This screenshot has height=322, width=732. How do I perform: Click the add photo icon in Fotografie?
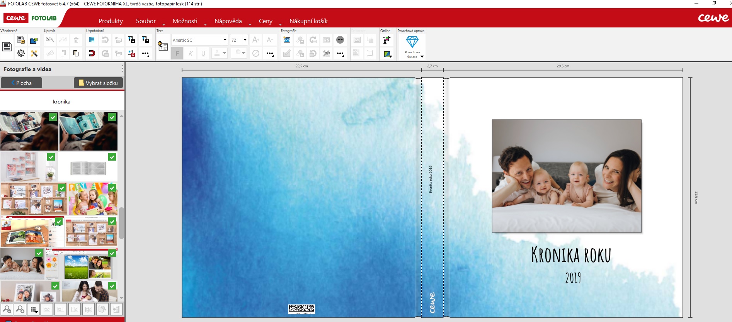pos(287,40)
